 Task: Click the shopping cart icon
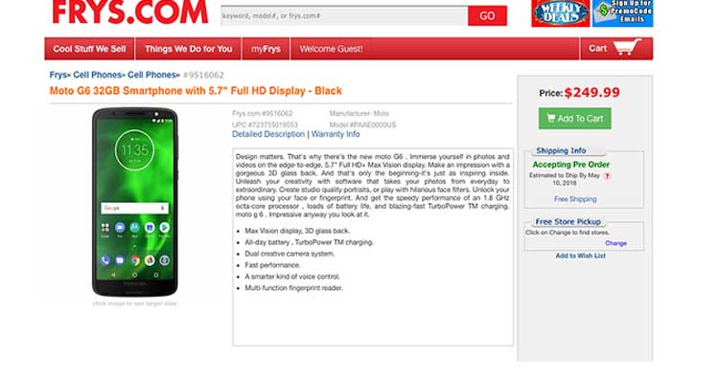click(x=627, y=48)
